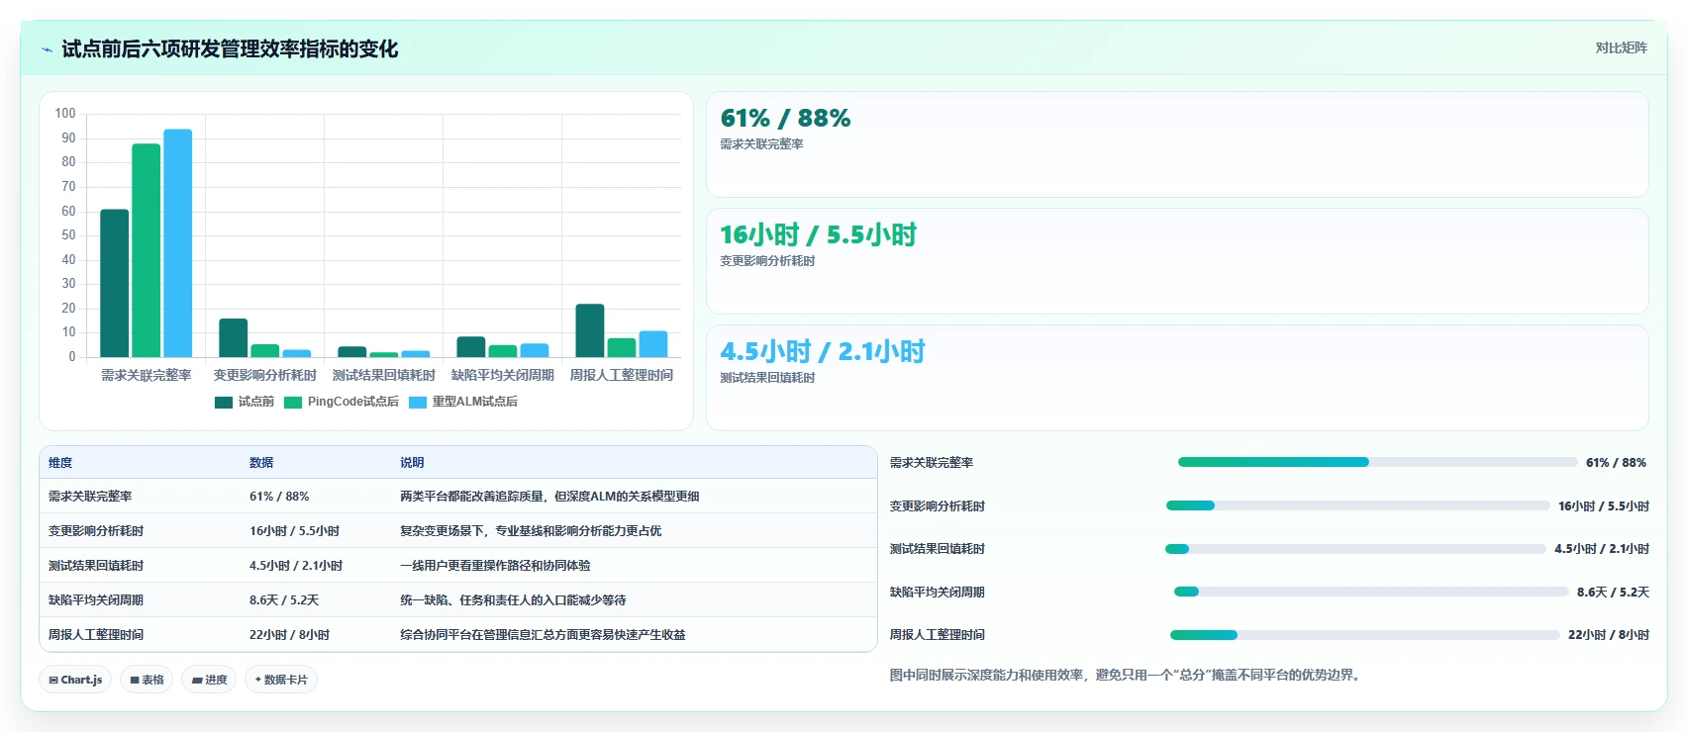Click the 进度 tag button
1688x732 pixels.
[x=209, y=680]
